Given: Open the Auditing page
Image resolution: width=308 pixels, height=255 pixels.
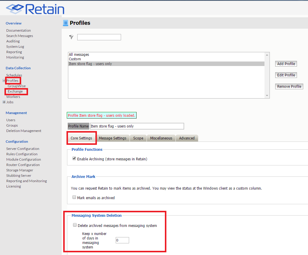Looking at the screenshot, I should coord(13,41).
